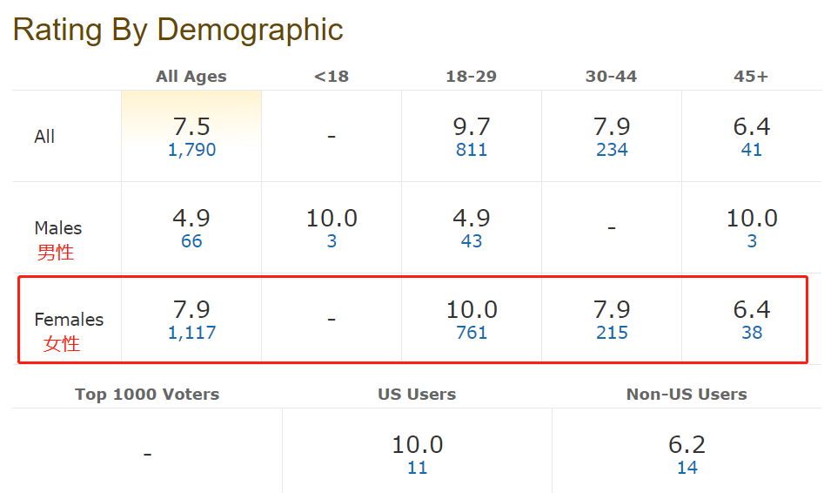Click the Males row label
Image resolution: width=824 pixels, height=493 pixels.
pyautogui.click(x=57, y=228)
